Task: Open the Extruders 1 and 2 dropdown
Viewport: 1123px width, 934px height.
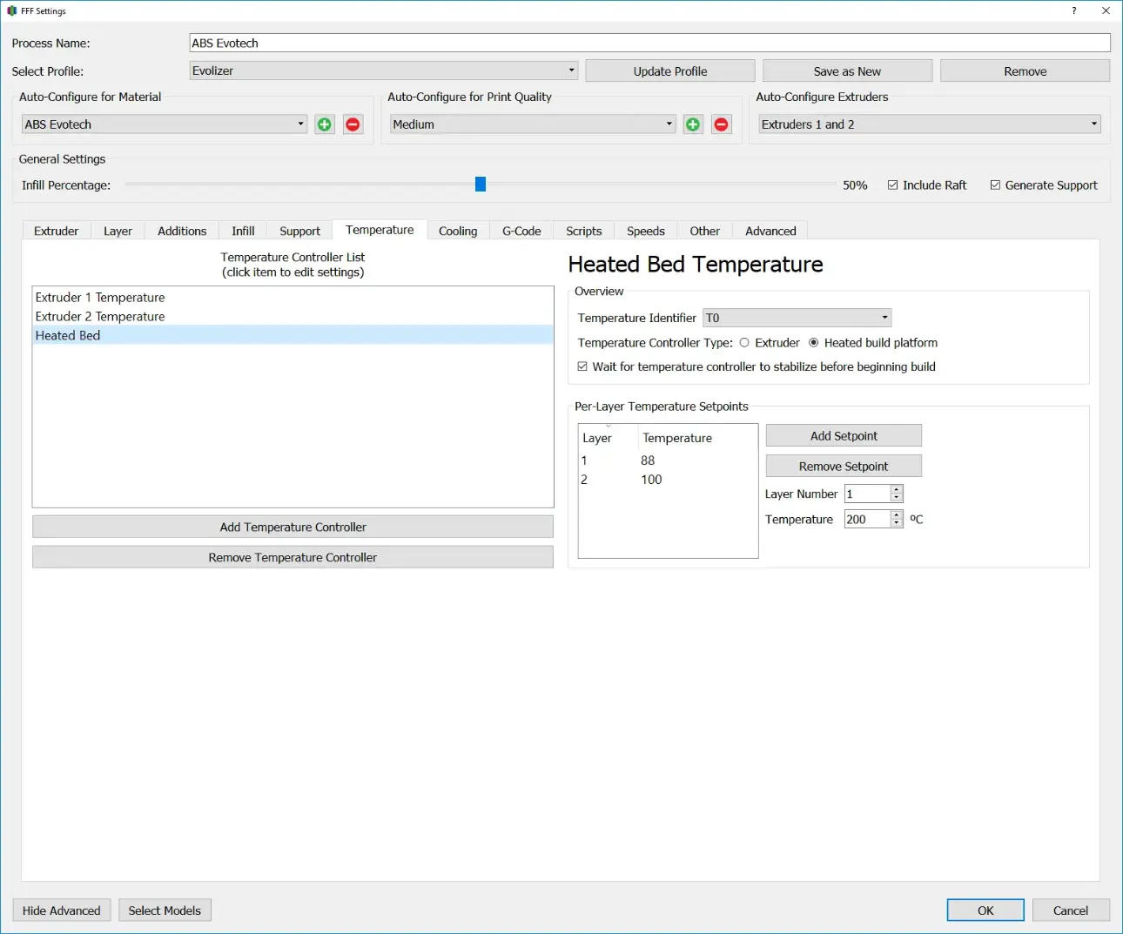Action: [x=930, y=124]
